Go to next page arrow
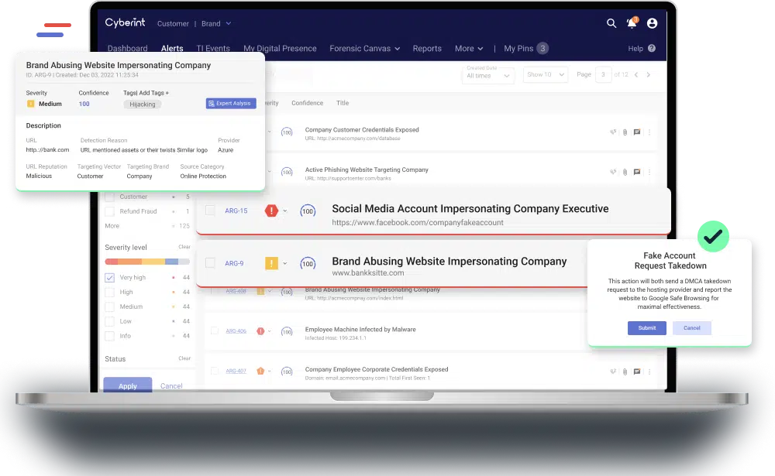The image size is (775, 476). [x=649, y=75]
